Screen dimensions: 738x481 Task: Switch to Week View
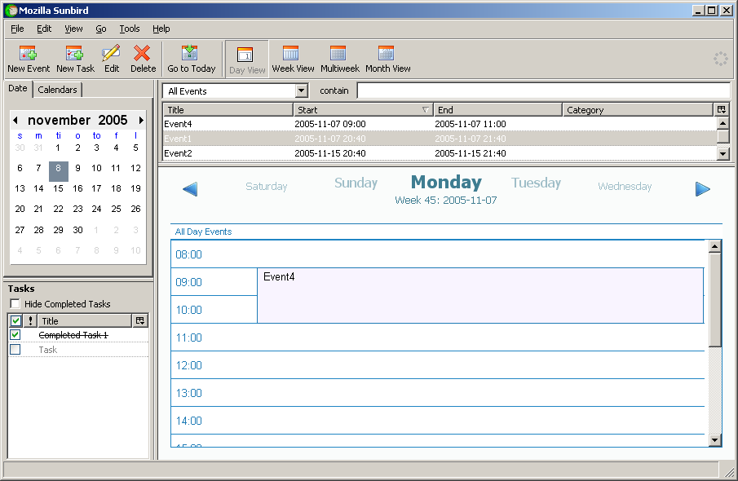point(293,55)
